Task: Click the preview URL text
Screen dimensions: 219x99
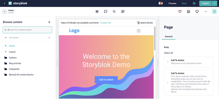Action: click(x=80, y=23)
